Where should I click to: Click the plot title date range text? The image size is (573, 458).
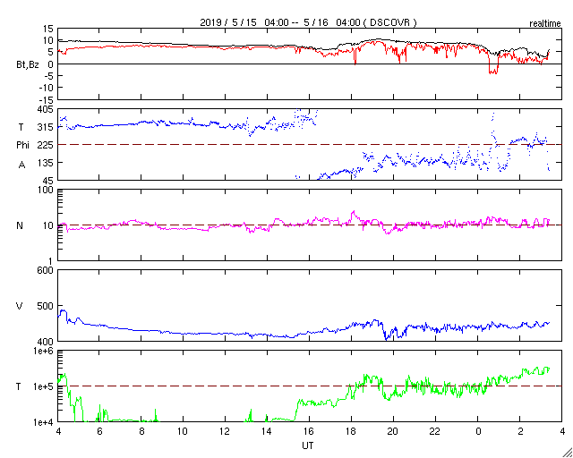308,22
